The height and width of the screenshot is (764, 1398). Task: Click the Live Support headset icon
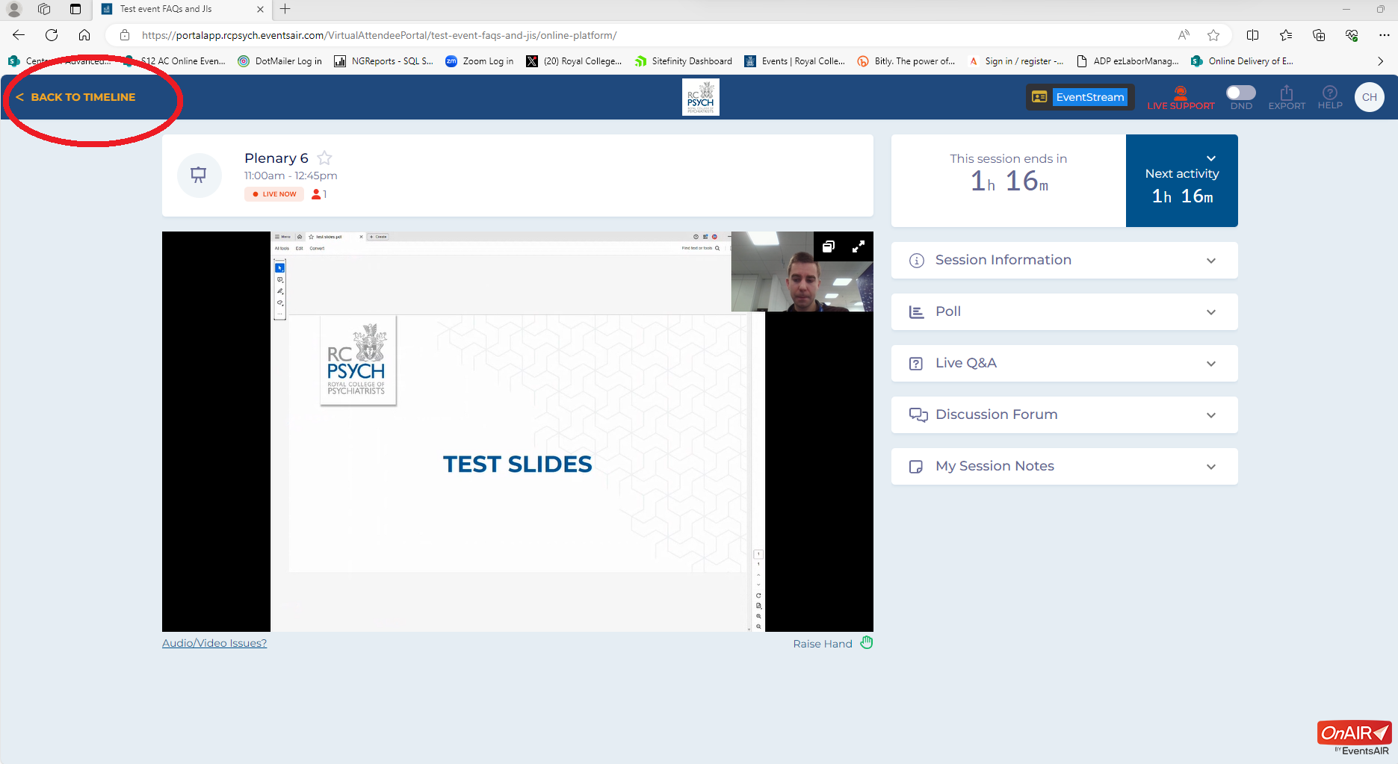point(1181,93)
